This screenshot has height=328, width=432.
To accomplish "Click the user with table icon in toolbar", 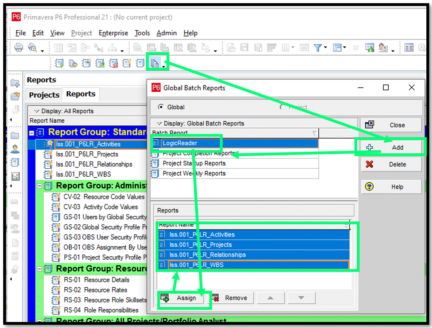I will click(383, 48).
